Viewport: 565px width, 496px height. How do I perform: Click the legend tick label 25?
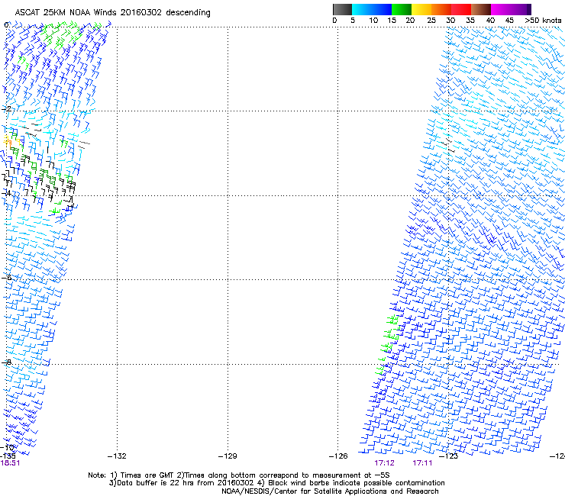point(431,21)
